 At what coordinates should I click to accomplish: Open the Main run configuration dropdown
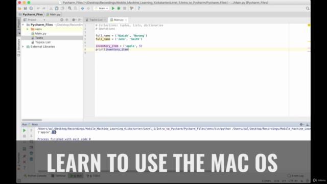[x=101, y=8]
